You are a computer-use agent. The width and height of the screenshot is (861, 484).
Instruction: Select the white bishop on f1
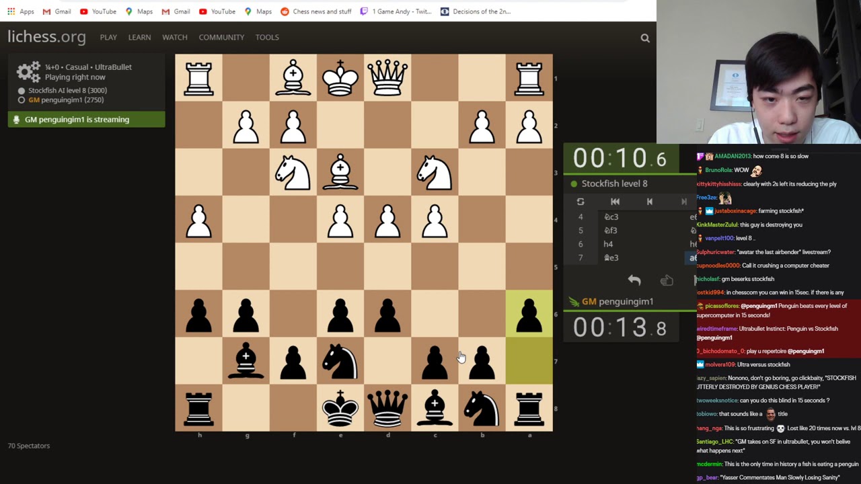point(293,78)
